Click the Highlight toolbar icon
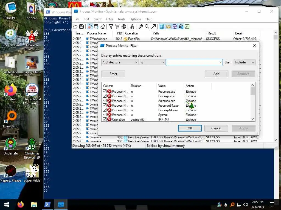Screen dimensions: 281x210 click(x=117, y=27)
